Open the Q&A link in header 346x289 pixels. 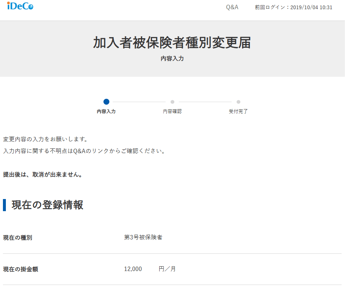coord(232,7)
